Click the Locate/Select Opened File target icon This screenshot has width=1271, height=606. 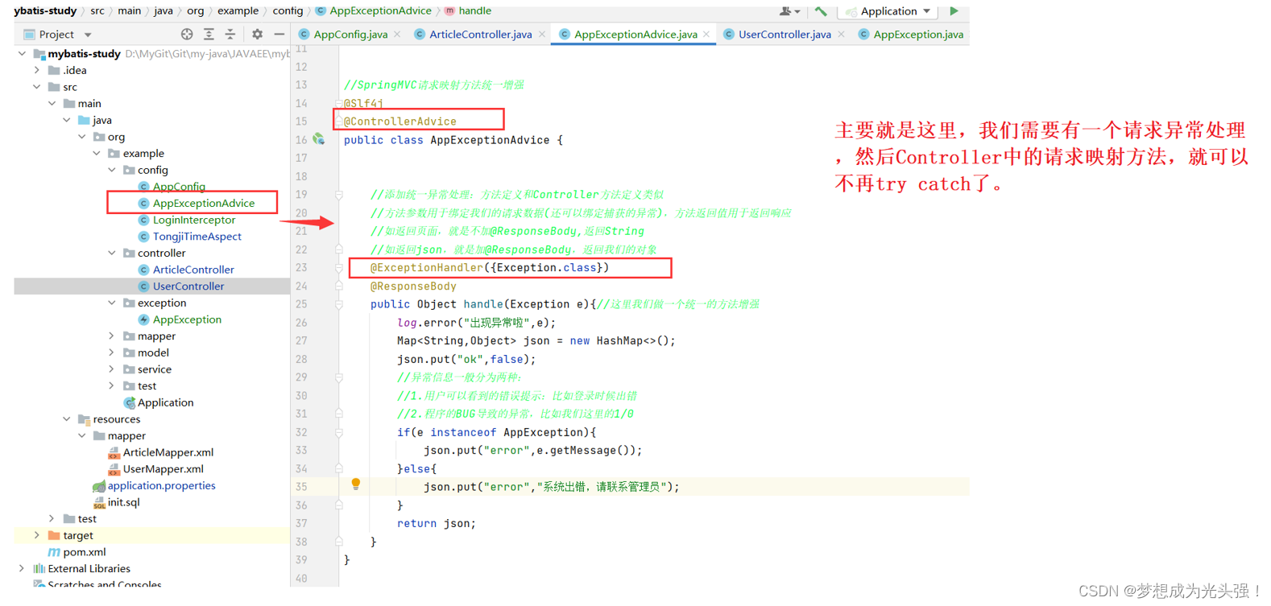(187, 35)
